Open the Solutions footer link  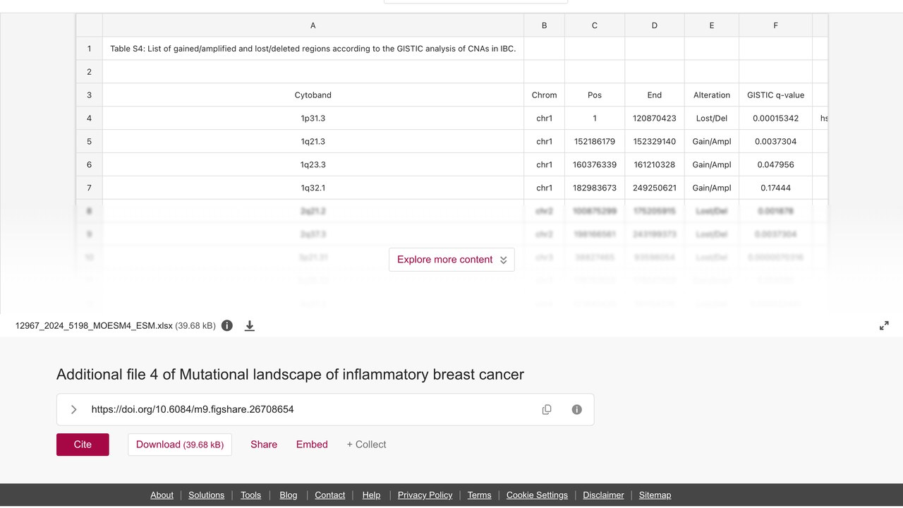click(207, 495)
